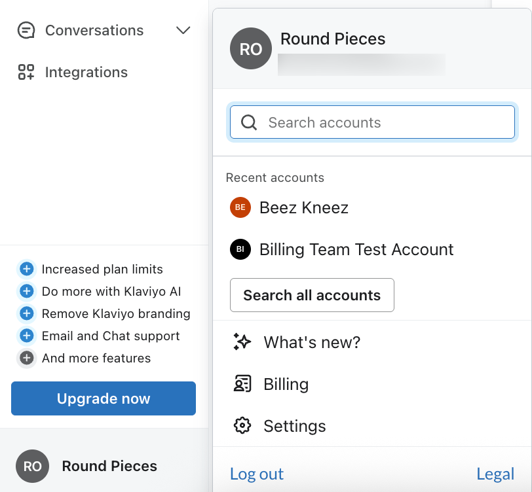This screenshot has width=532, height=492.
Task: Click the RO avatar for Round Pieces account
Action: tap(250, 48)
